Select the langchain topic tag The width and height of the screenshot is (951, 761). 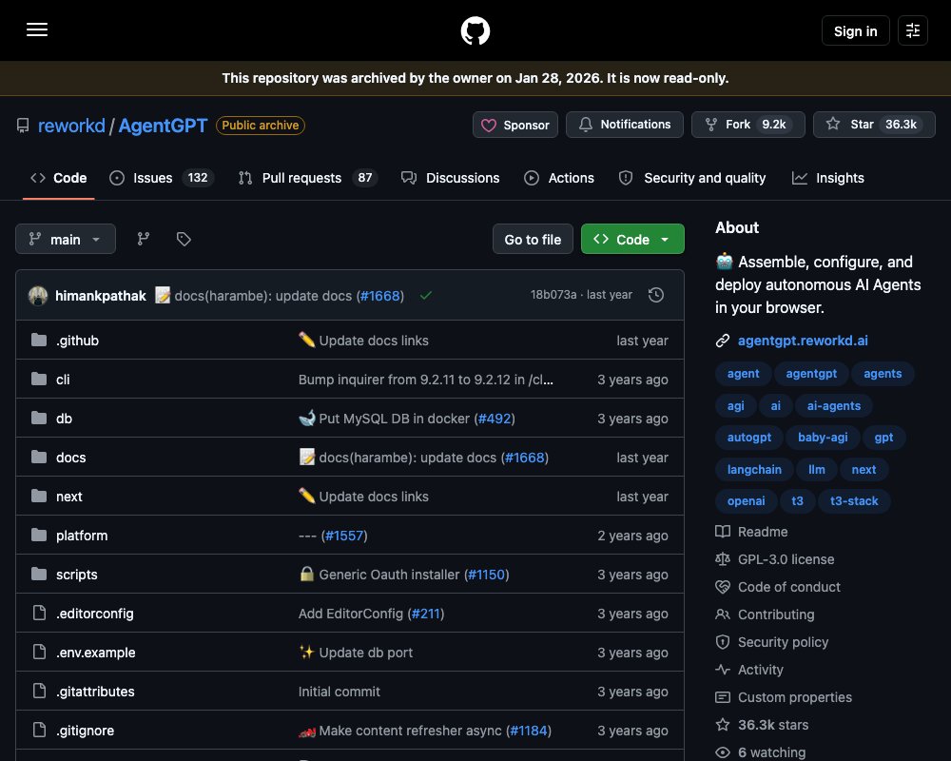[754, 469]
